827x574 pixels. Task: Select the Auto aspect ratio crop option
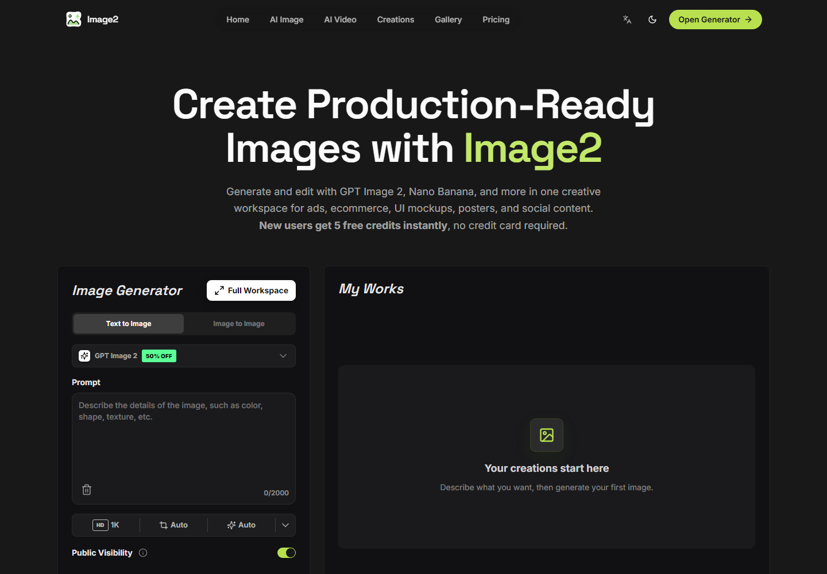coord(173,525)
